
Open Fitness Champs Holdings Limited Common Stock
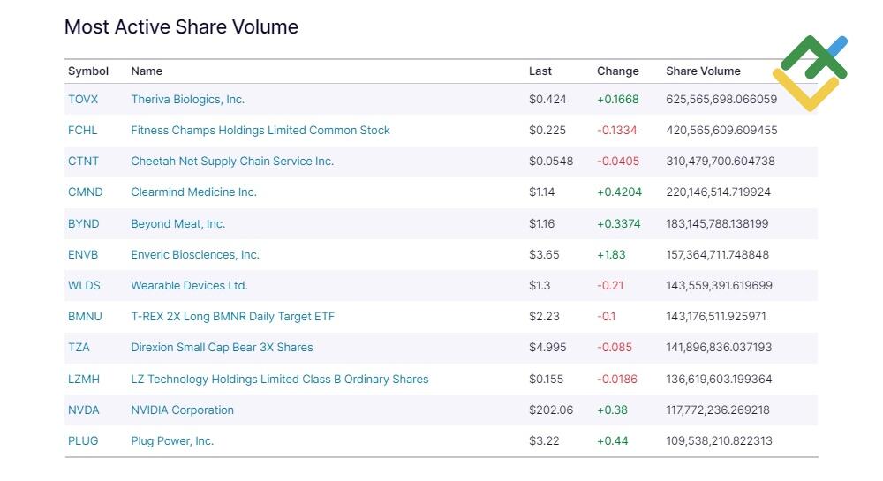click(260, 131)
